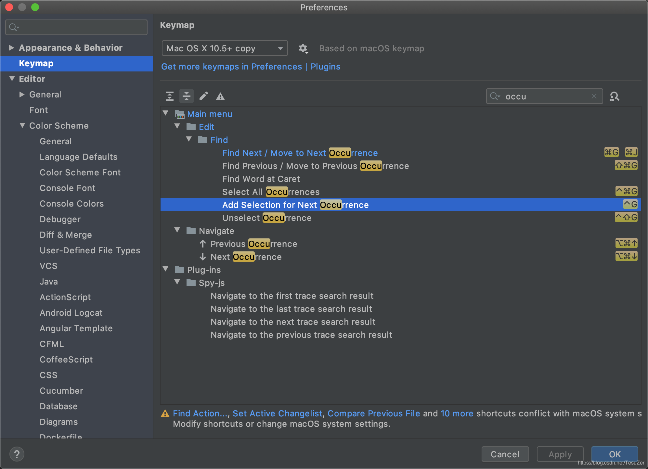This screenshot has width=648, height=469.
Task: Click the Main menu folder icon
Action: 180,114
